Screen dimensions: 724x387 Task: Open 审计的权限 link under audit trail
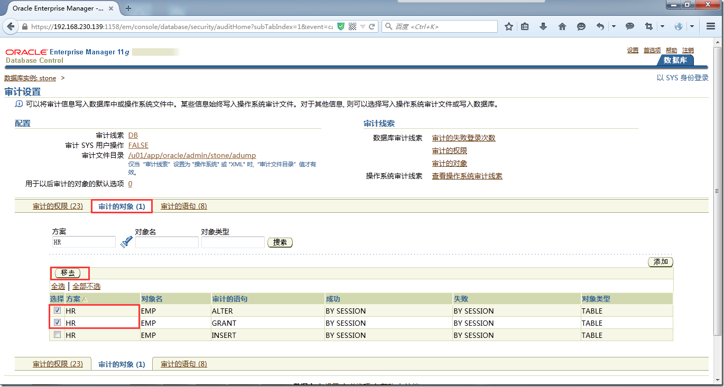coord(450,151)
